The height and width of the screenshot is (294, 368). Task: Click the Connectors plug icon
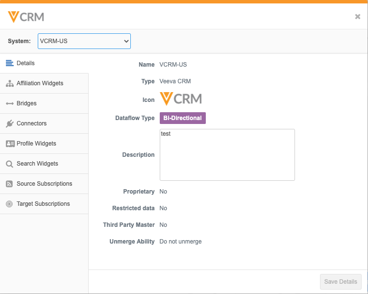[9, 123]
